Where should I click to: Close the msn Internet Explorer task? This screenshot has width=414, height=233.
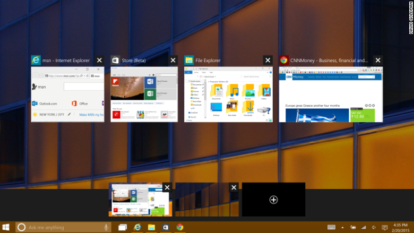[99, 60]
